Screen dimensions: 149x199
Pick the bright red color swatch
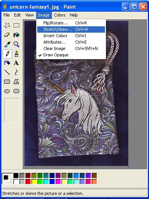click(28, 182)
